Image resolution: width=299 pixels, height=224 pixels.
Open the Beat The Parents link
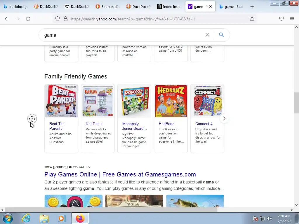[x=57, y=126]
